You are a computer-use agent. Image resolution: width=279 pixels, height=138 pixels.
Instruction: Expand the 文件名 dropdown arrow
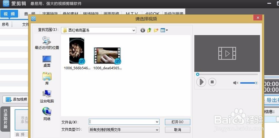[157, 122]
